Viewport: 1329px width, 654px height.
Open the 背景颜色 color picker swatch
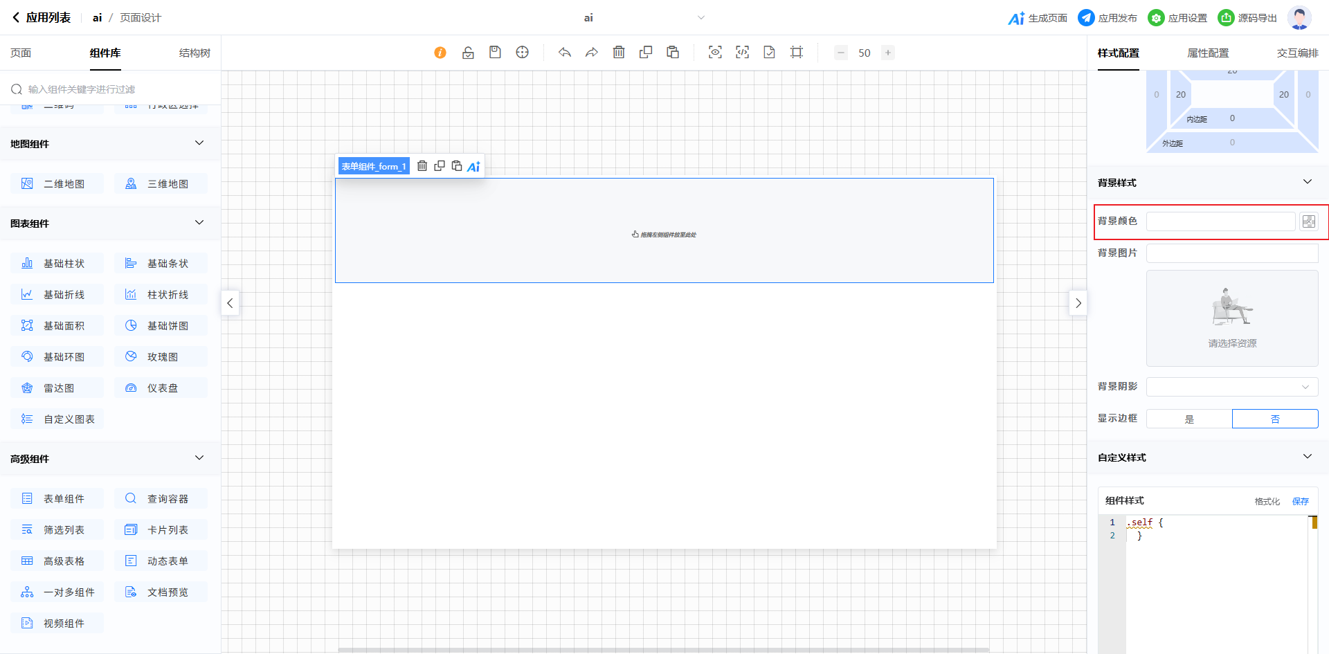[x=1309, y=221]
